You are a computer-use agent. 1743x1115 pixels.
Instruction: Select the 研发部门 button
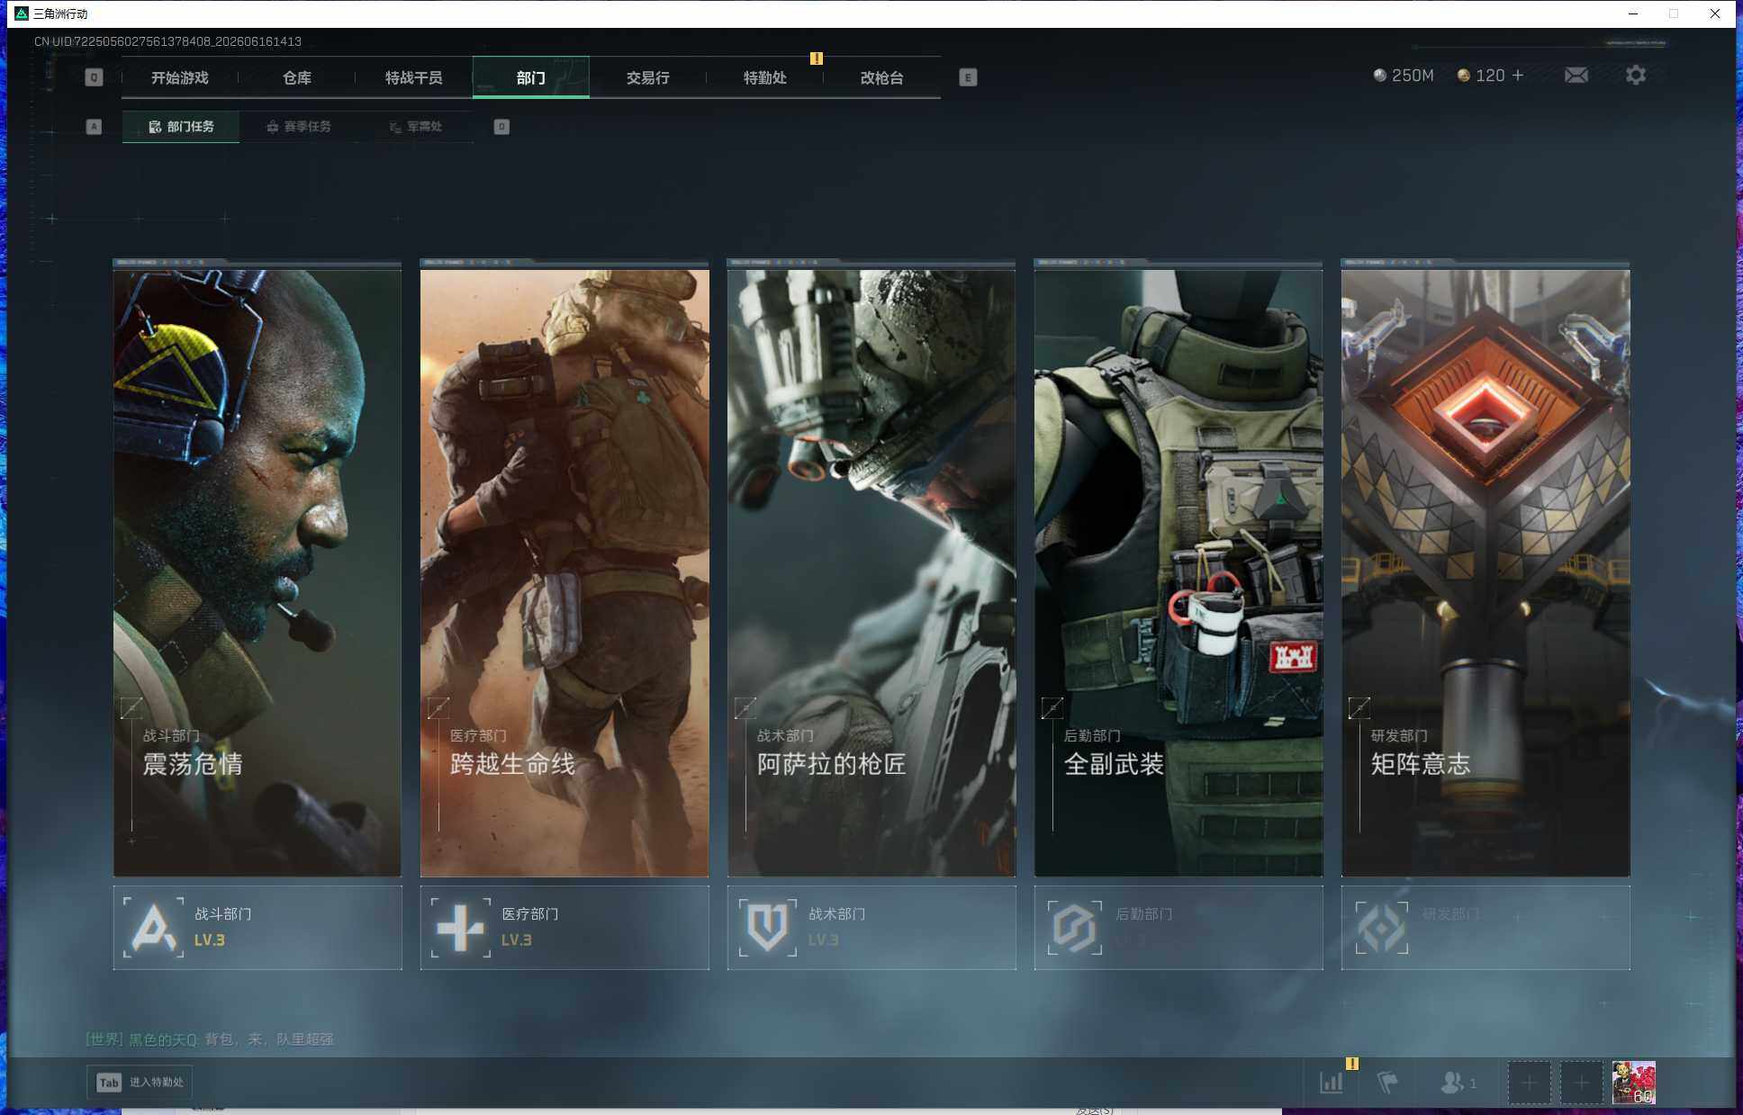[1486, 927]
